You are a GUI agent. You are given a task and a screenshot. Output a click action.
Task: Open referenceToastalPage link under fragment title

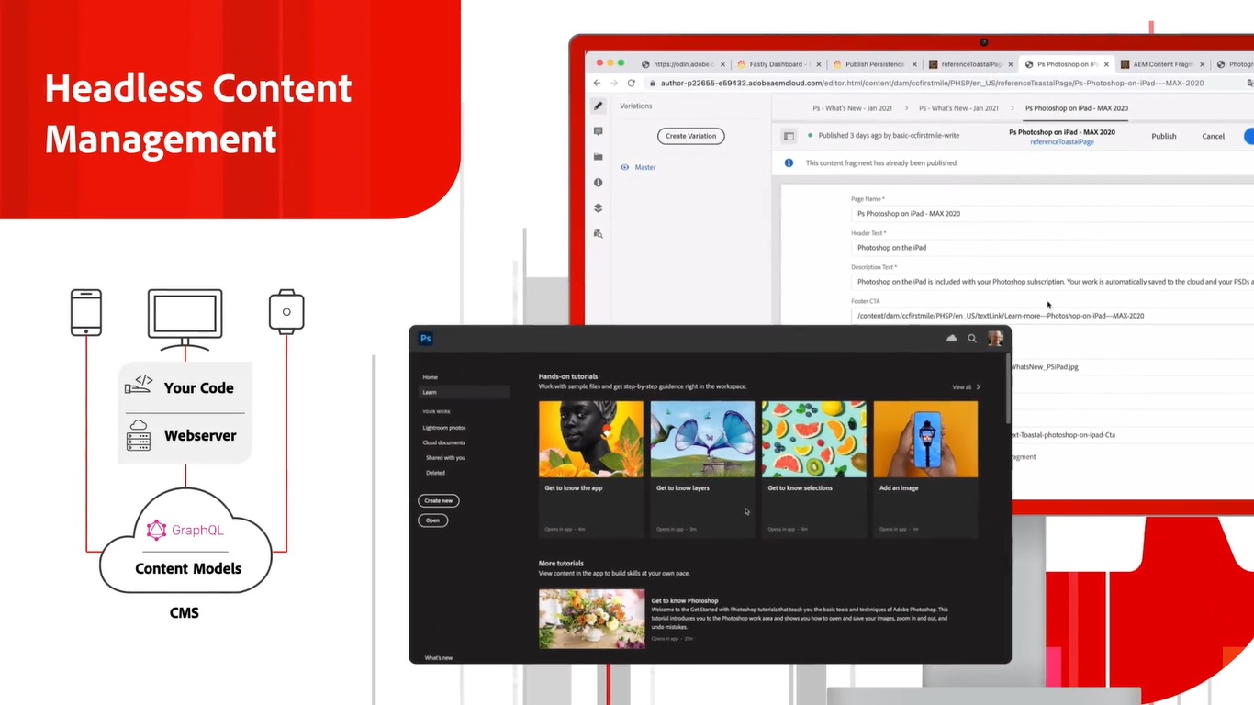click(1062, 142)
